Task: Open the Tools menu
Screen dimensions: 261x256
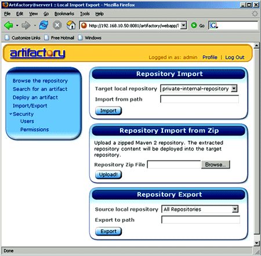Action: [85, 14]
